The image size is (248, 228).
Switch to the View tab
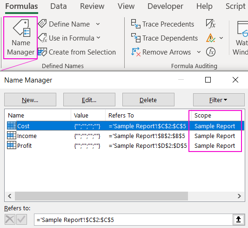(126, 7)
